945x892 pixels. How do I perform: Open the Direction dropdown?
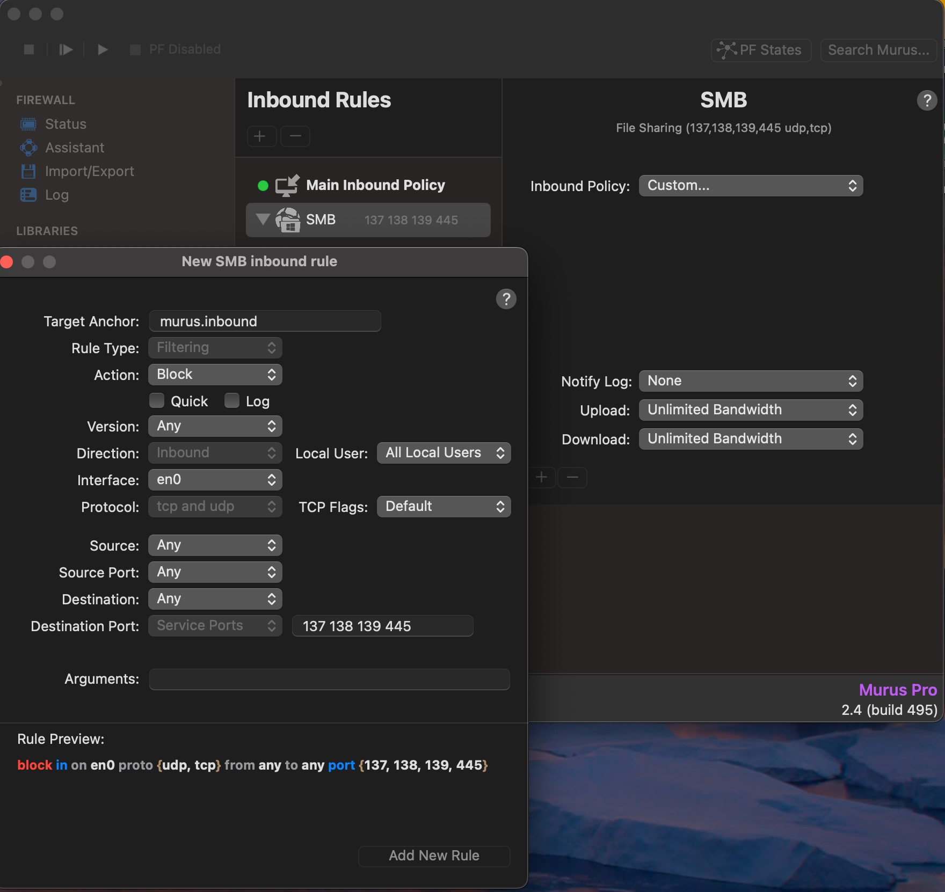[x=215, y=453]
